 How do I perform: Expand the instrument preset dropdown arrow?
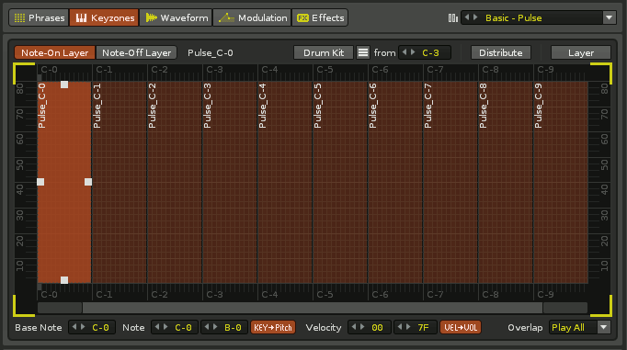(609, 18)
